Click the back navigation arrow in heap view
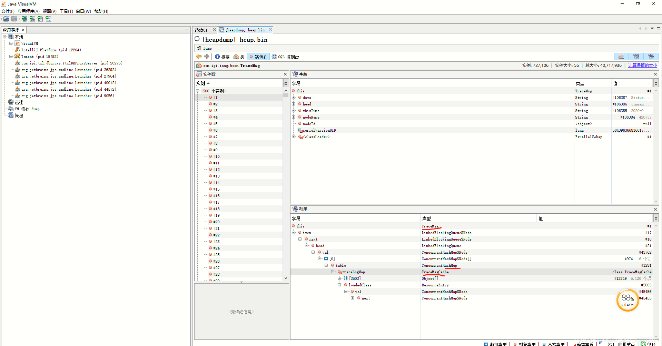The width and height of the screenshot is (662, 346). pos(198,57)
